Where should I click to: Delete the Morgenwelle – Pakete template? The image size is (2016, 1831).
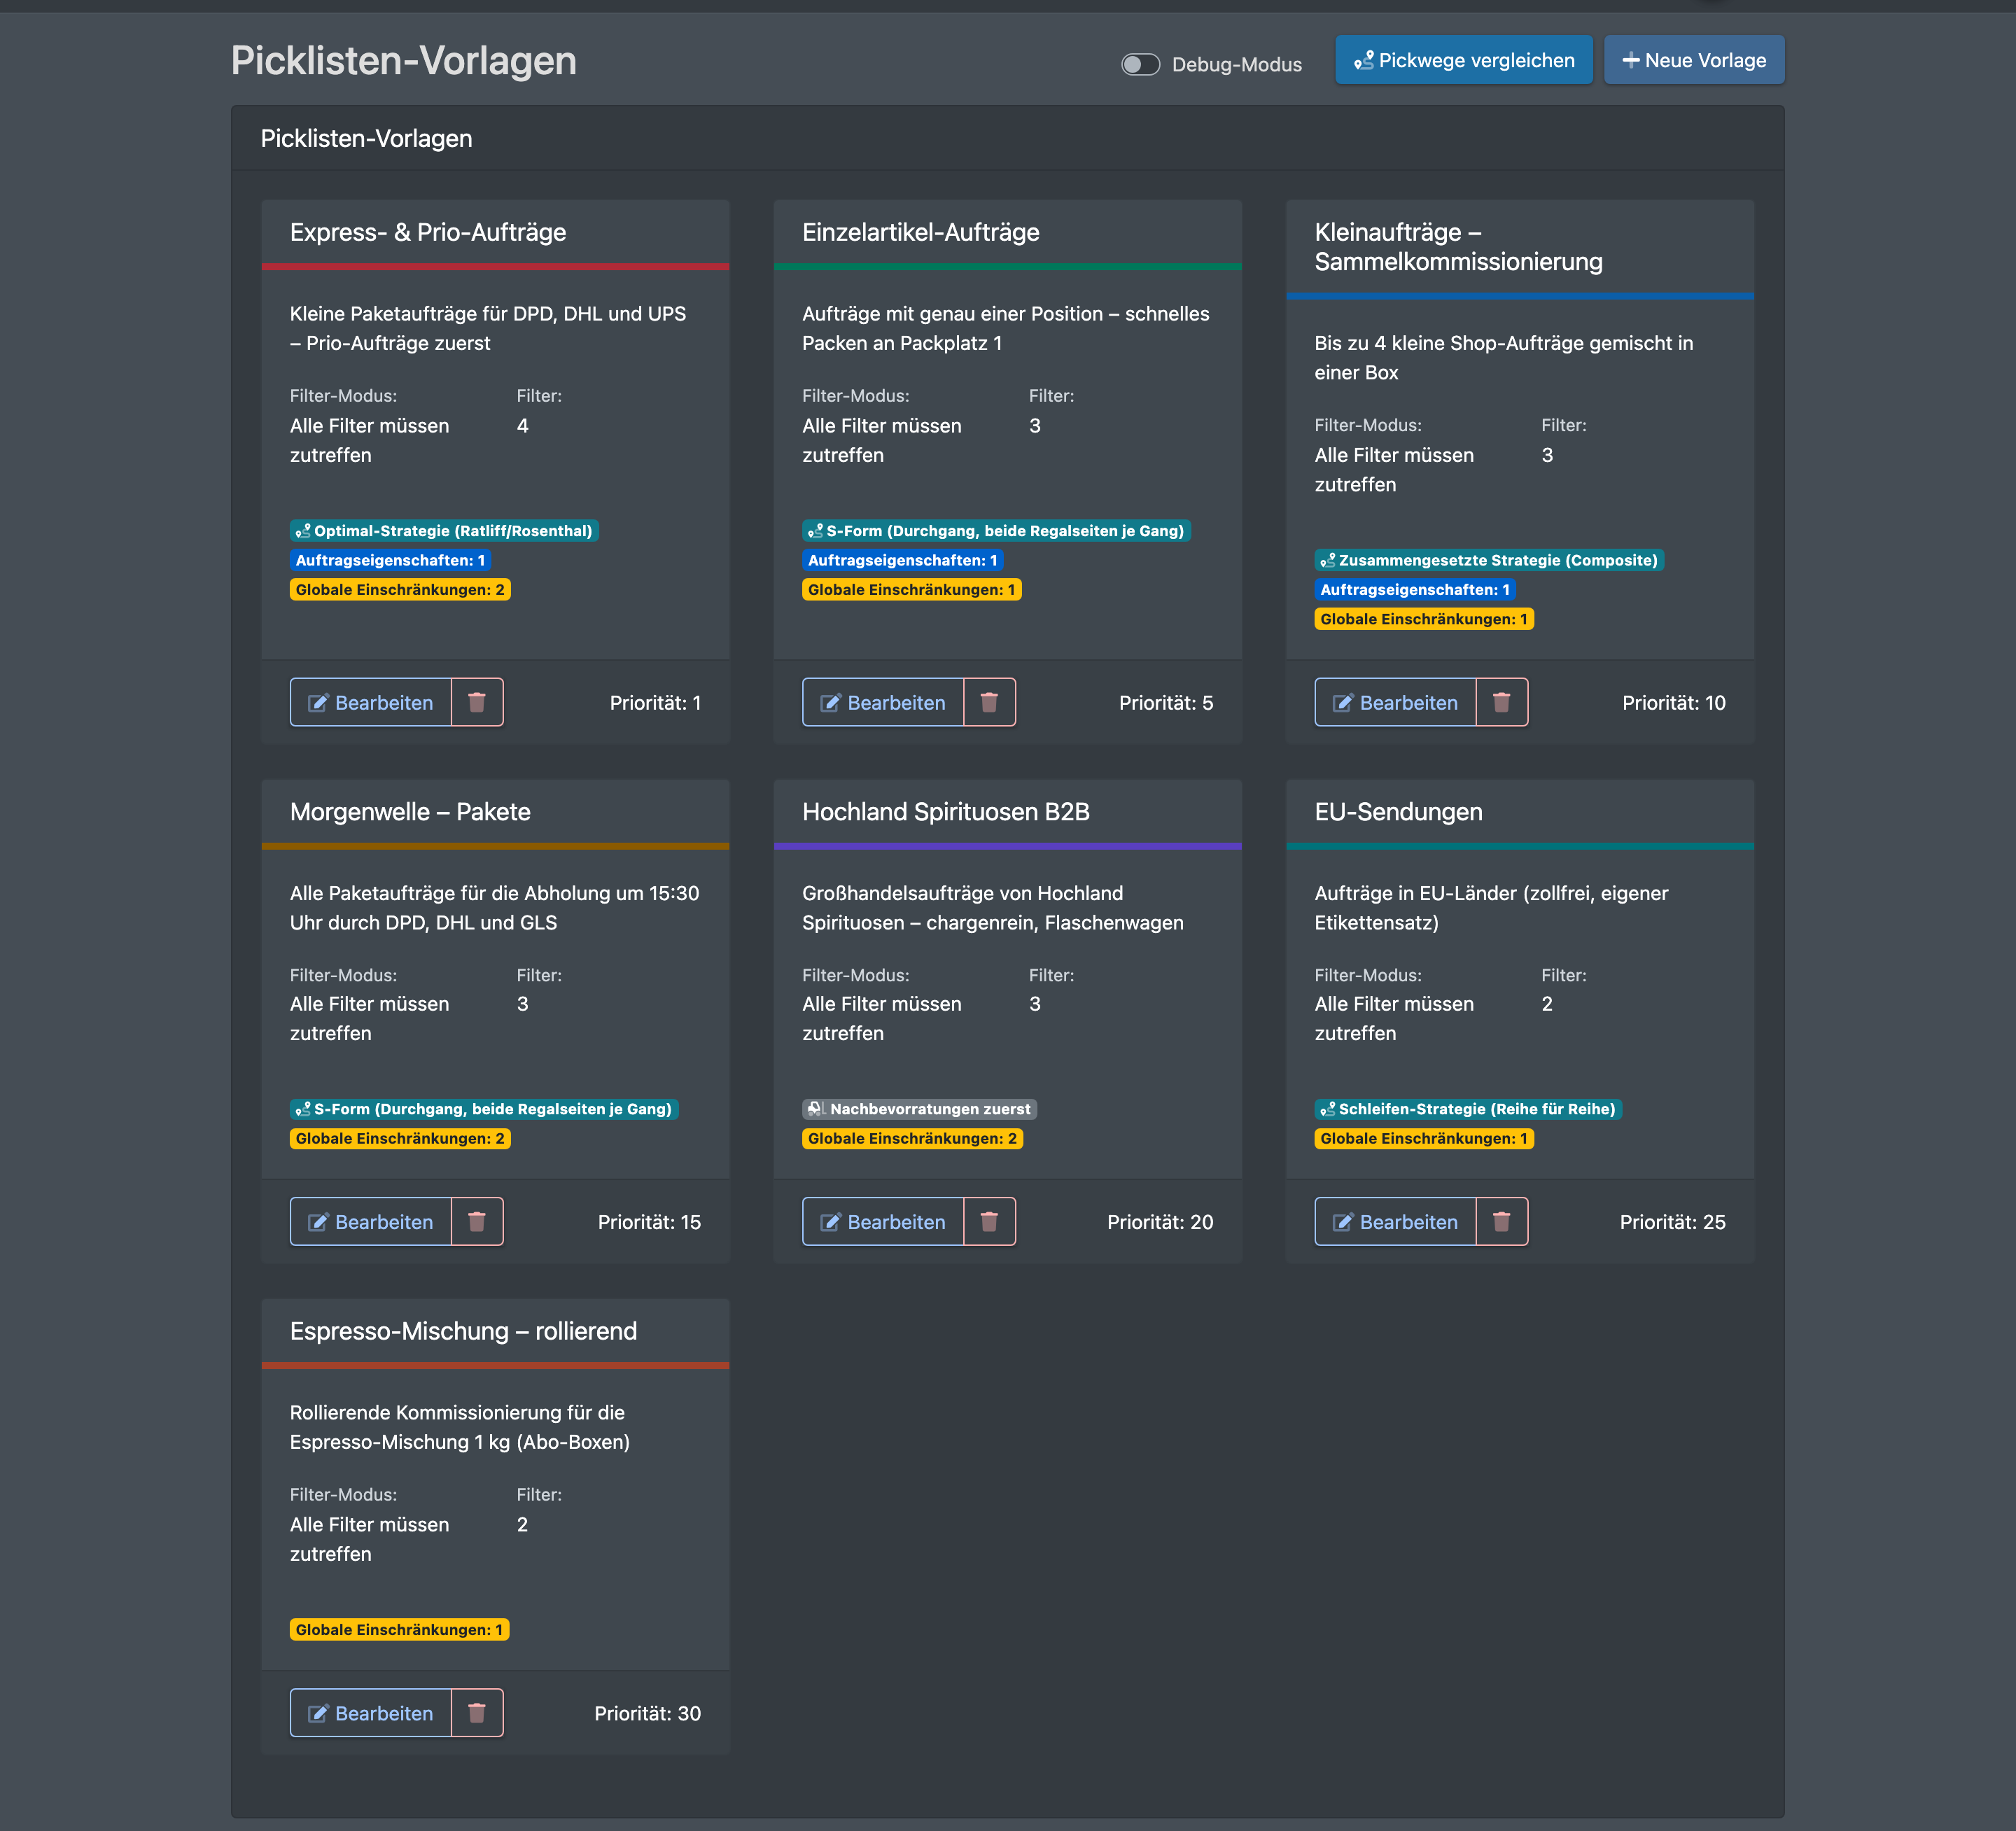click(x=477, y=1221)
